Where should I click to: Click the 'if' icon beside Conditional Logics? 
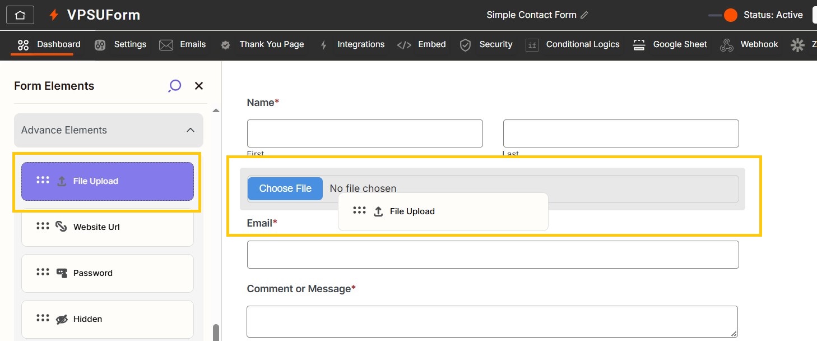click(x=531, y=44)
